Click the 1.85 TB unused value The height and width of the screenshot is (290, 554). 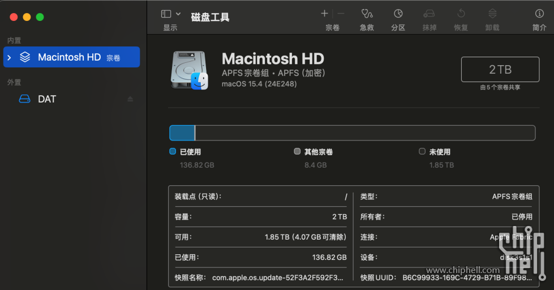[441, 165]
